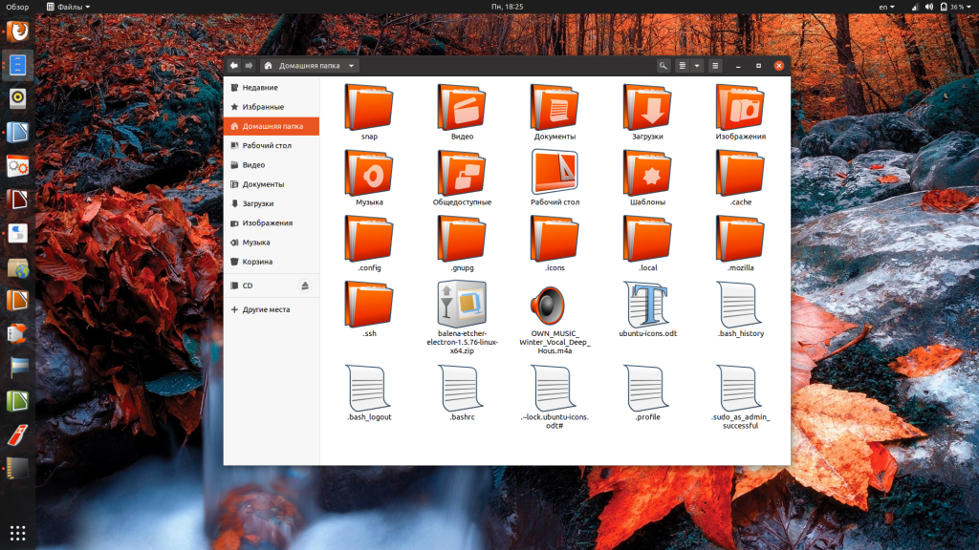Eject the CD in the sidebar
Image resolution: width=979 pixels, height=550 pixels.
click(305, 286)
